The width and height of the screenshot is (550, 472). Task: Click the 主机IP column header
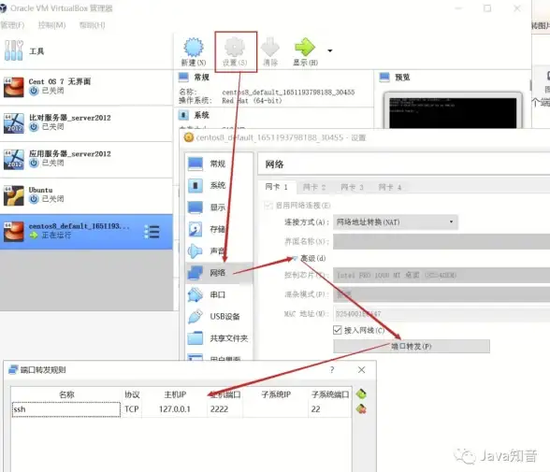(x=175, y=394)
